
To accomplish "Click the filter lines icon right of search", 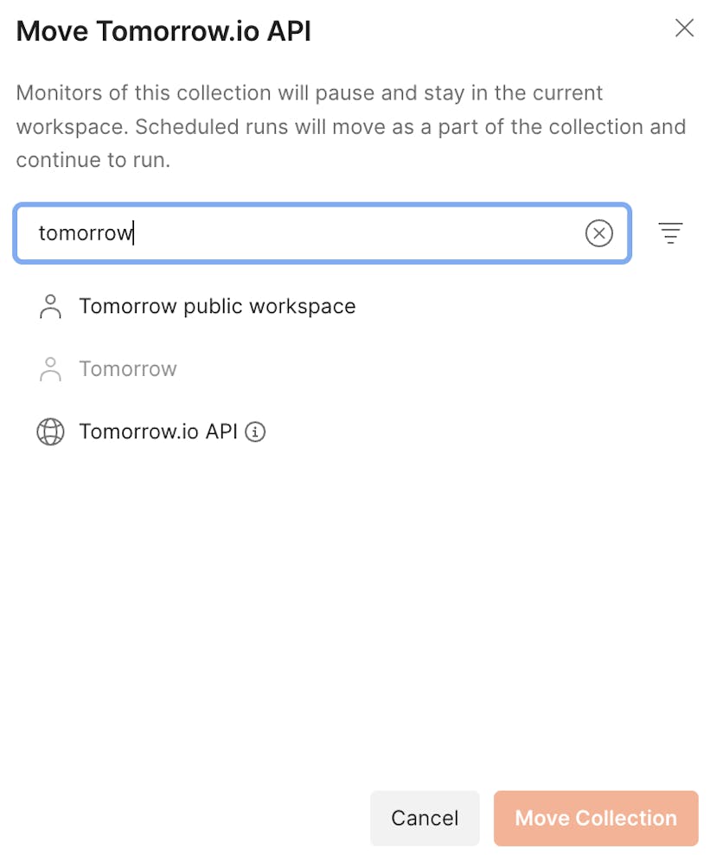I will pos(670,233).
